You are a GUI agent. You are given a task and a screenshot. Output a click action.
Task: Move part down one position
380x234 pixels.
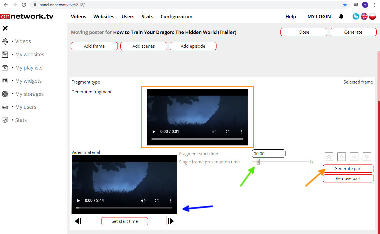354,157
